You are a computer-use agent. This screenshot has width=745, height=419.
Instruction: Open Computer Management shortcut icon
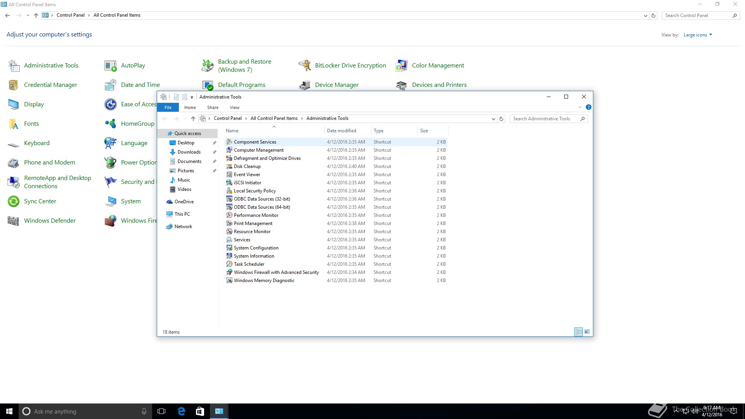(229, 150)
